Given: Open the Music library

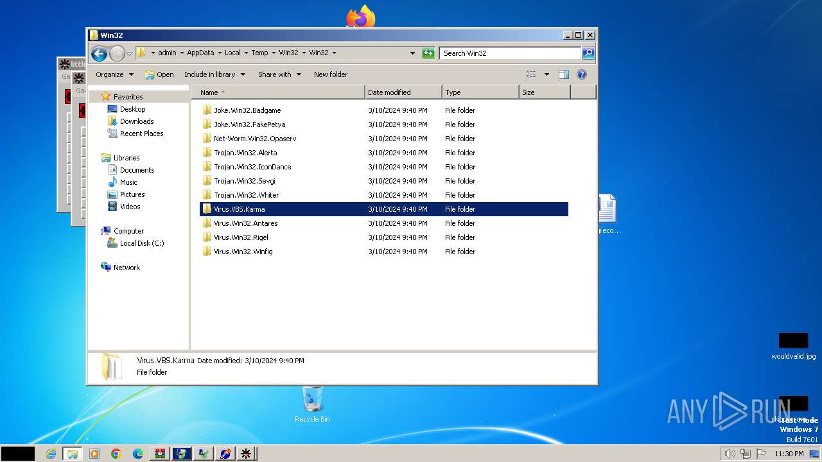Looking at the screenshot, I should (x=128, y=182).
